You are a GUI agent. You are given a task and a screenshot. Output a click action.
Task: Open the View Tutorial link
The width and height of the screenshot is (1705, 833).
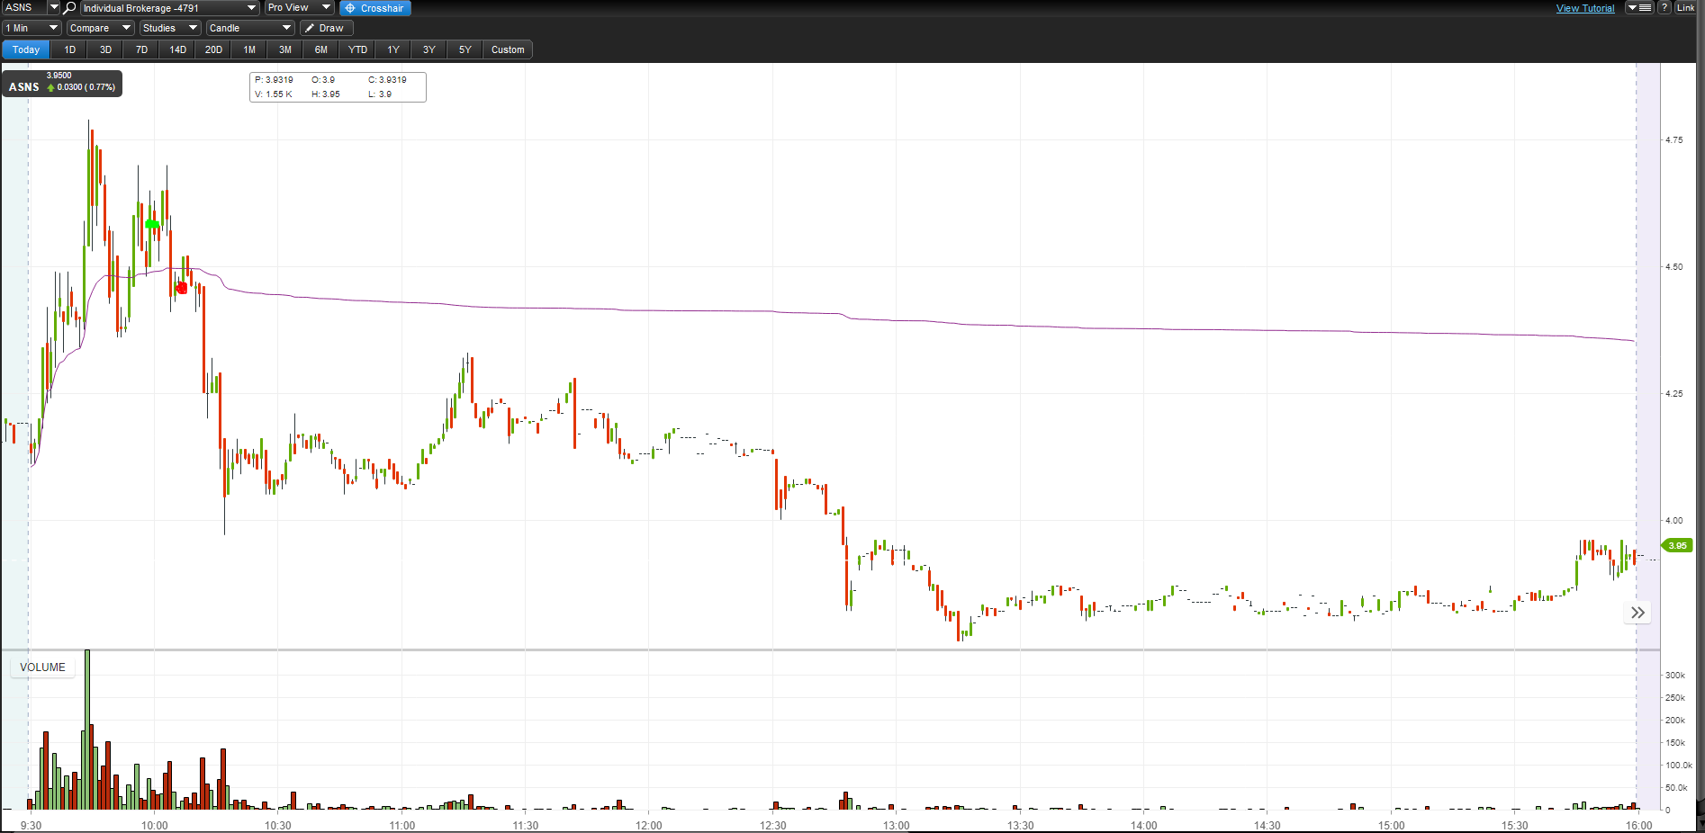pos(1585,8)
